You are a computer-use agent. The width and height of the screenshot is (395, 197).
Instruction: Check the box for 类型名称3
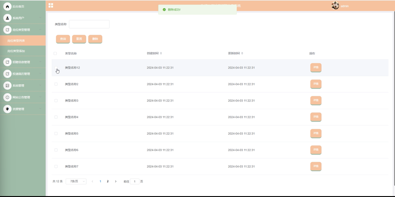point(56,101)
